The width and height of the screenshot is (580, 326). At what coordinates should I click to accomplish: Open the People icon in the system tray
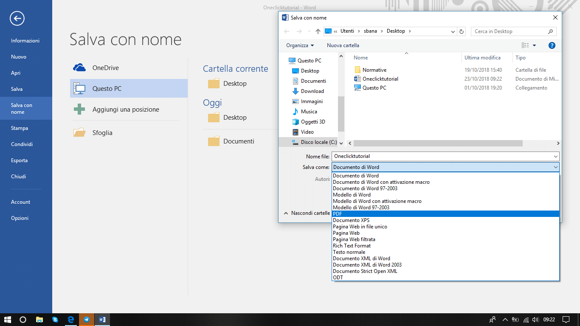click(493, 320)
